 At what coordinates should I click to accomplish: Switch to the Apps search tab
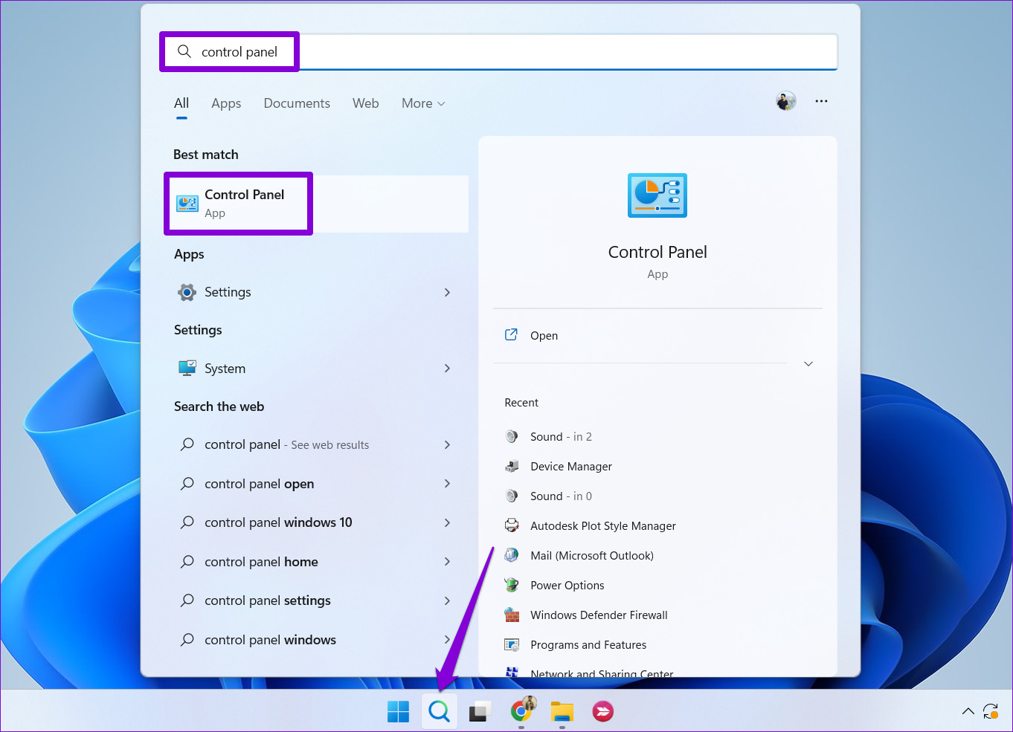coord(225,103)
